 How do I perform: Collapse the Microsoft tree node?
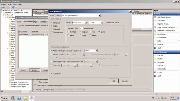point(4,15)
